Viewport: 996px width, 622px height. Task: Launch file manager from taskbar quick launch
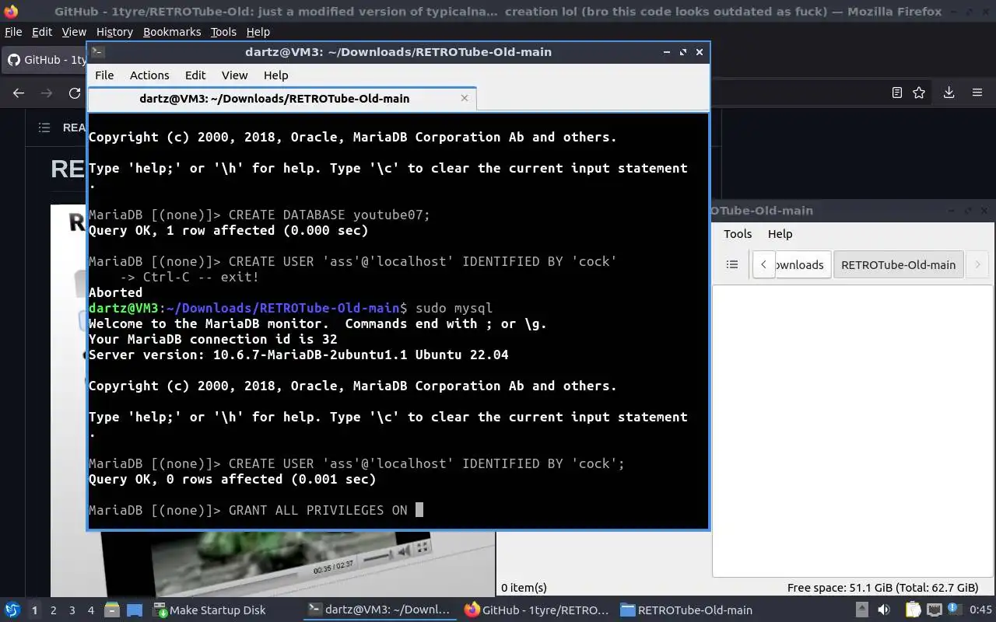[112, 610]
